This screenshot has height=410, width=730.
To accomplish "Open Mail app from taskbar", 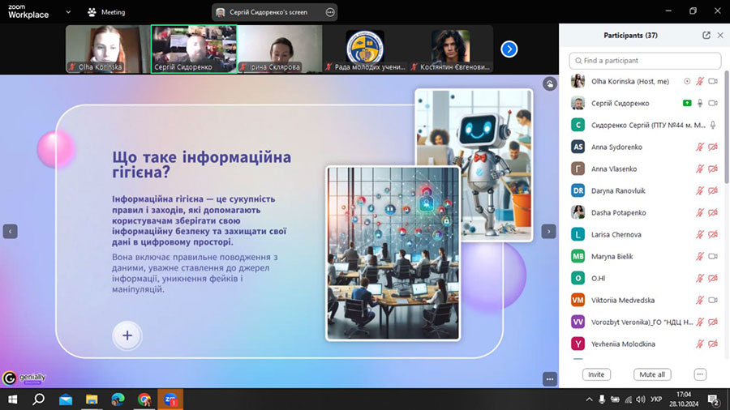I will (x=66, y=399).
